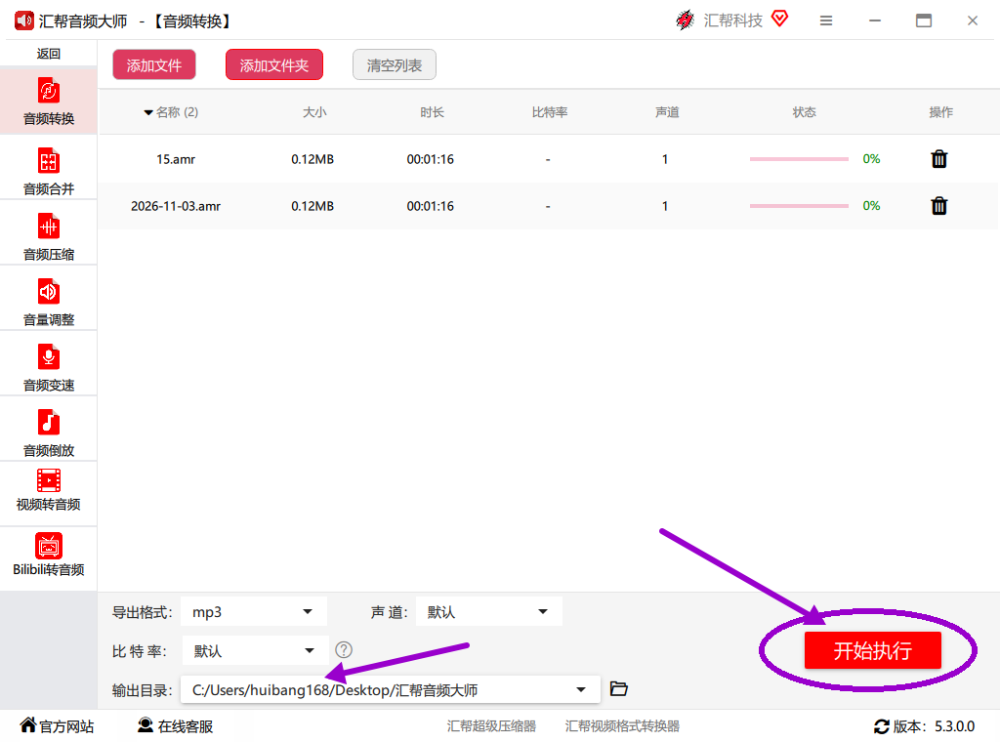Click 添加文件夹 button
1000x742 pixels.
click(274, 65)
